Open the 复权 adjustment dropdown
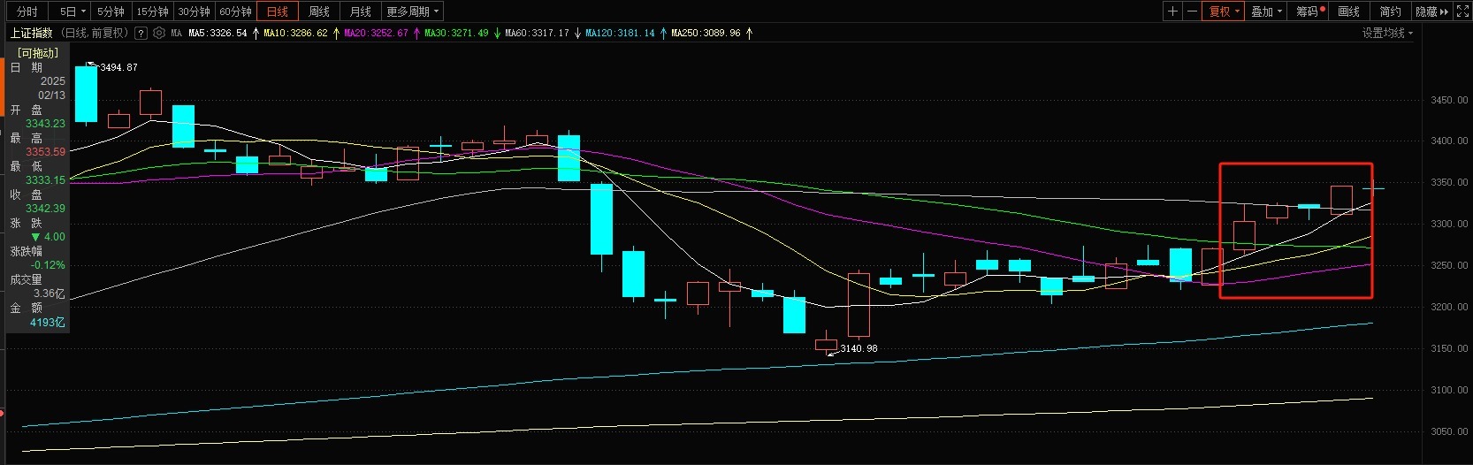The image size is (1473, 465). click(1225, 11)
